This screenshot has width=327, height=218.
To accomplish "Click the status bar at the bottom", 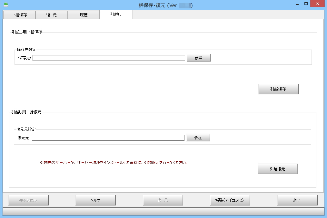I will (x=163, y=211).
